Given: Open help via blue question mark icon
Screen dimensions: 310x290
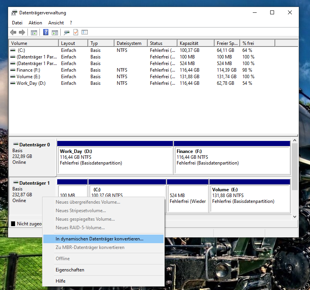Looking at the screenshot, I should [46, 33].
